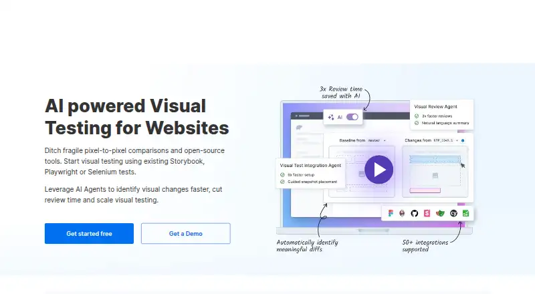535x294 pixels.
Task: Click the Playwright masks integration icon
Action: point(440,213)
